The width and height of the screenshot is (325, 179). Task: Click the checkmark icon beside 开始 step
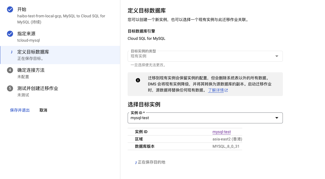point(10,9)
